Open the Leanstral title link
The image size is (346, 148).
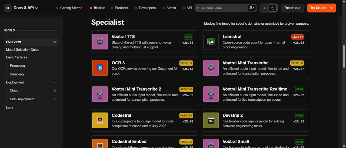tap(232, 37)
